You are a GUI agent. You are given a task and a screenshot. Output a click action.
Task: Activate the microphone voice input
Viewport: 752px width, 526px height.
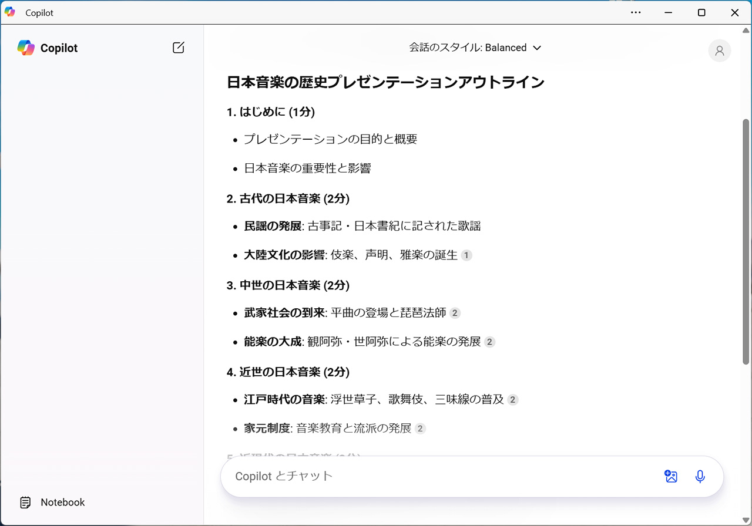pos(700,476)
